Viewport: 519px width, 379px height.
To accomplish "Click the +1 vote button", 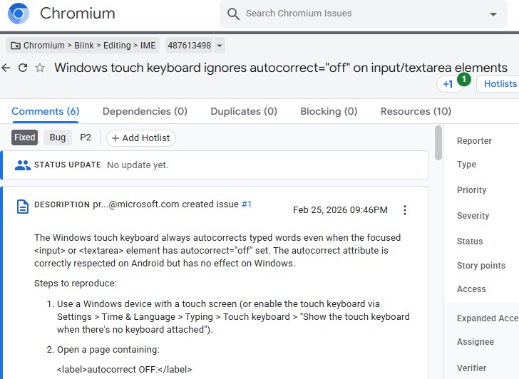I will coord(448,84).
